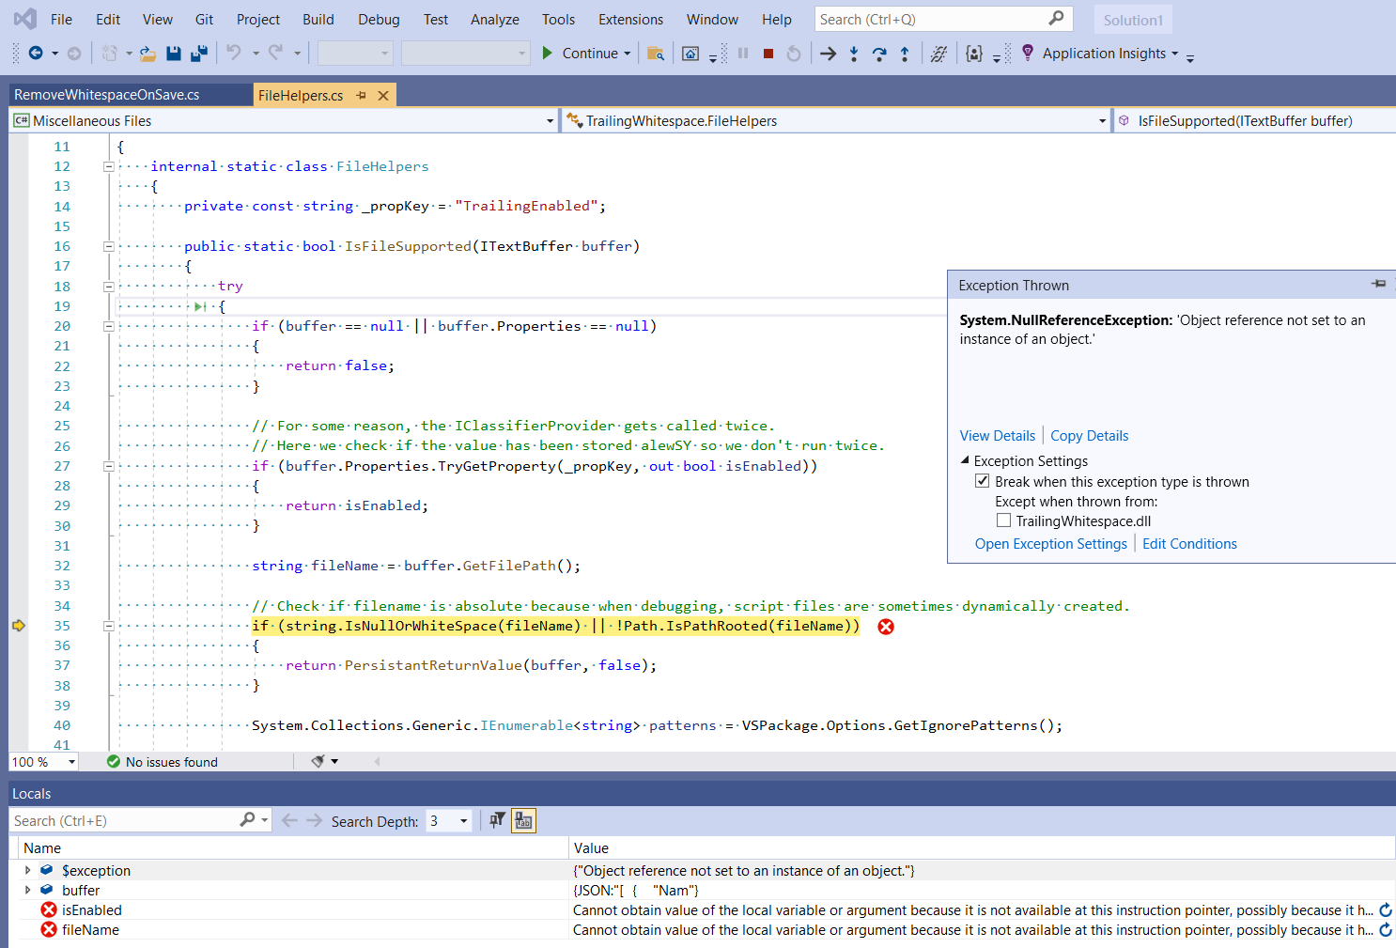
Task: Open the Search Depth dropdown
Action: (x=463, y=821)
